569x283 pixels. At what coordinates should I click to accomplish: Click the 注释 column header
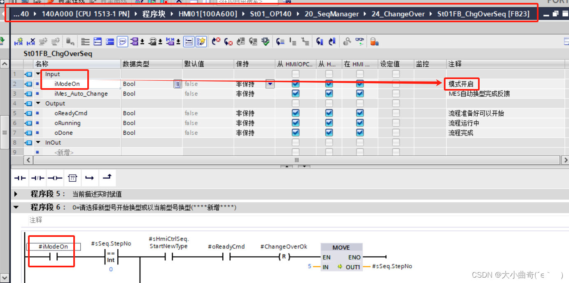pos(505,64)
